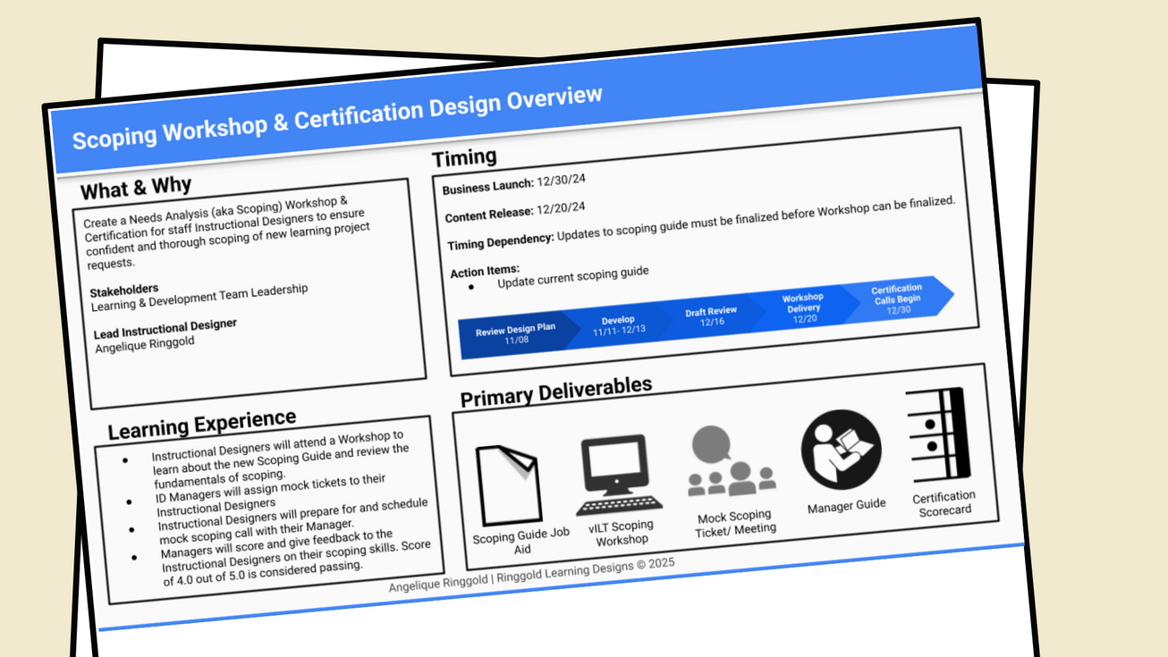Click the 'Action Items:' label

485,270
